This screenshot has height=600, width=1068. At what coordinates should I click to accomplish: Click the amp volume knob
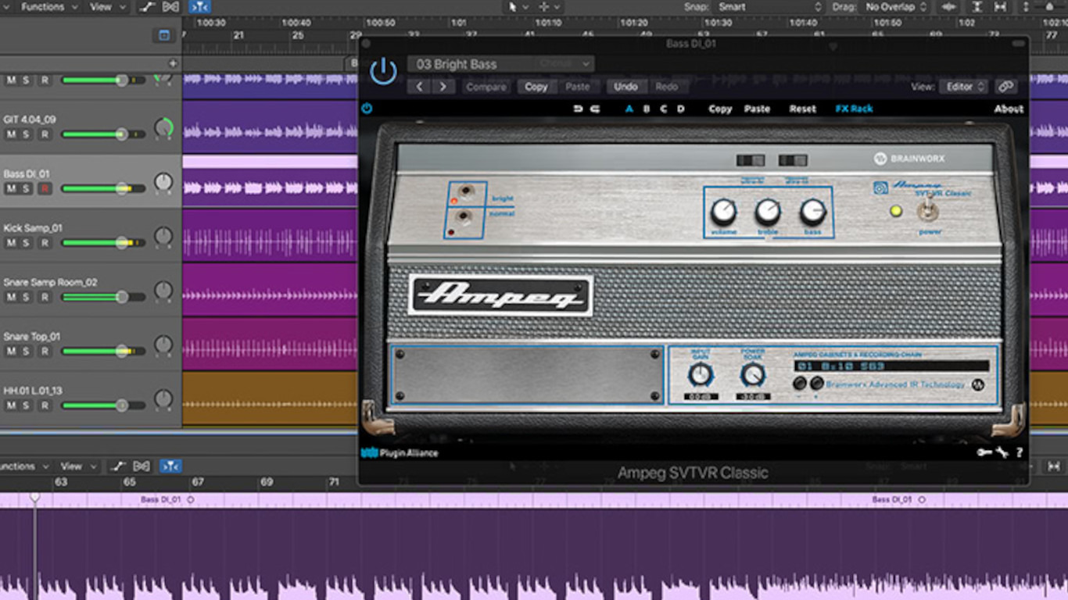[x=723, y=212]
